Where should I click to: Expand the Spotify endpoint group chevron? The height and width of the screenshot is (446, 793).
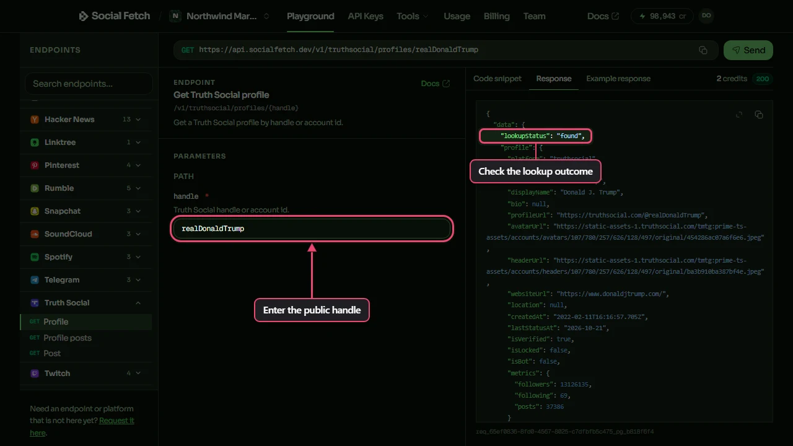coord(138,257)
